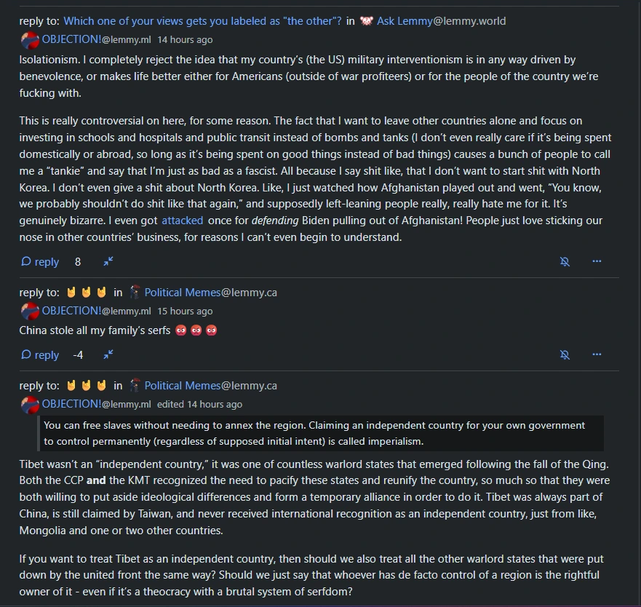Click the -4 score on the serfs comment
This screenshot has width=641, height=607.
pyautogui.click(x=77, y=354)
